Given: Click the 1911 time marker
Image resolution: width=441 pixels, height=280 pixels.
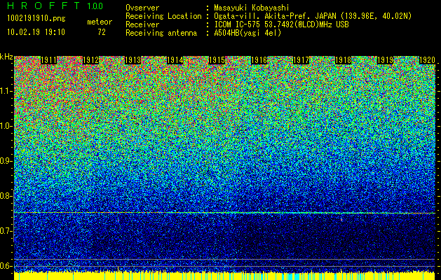Looking at the screenshot, I should click(x=48, y=60).
